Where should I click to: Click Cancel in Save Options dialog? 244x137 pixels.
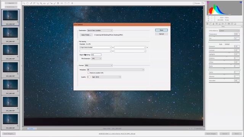[x=161, y=34]
